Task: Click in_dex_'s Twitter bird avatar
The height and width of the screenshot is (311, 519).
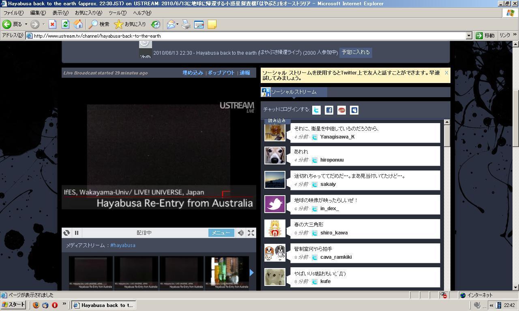Action: click(x=275, y=204)
